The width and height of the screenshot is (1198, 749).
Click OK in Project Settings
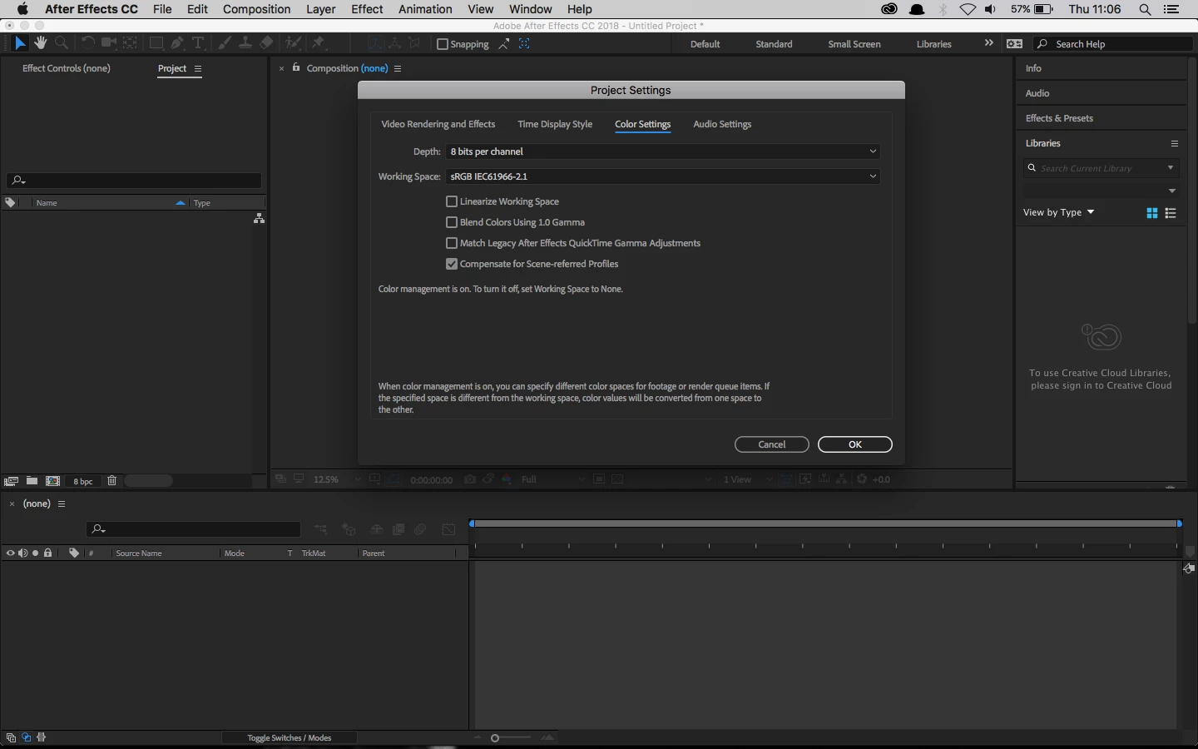click(855, 444)
